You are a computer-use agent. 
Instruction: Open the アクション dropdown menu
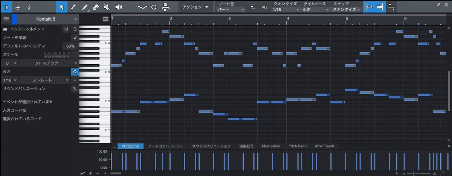(195, 7)
